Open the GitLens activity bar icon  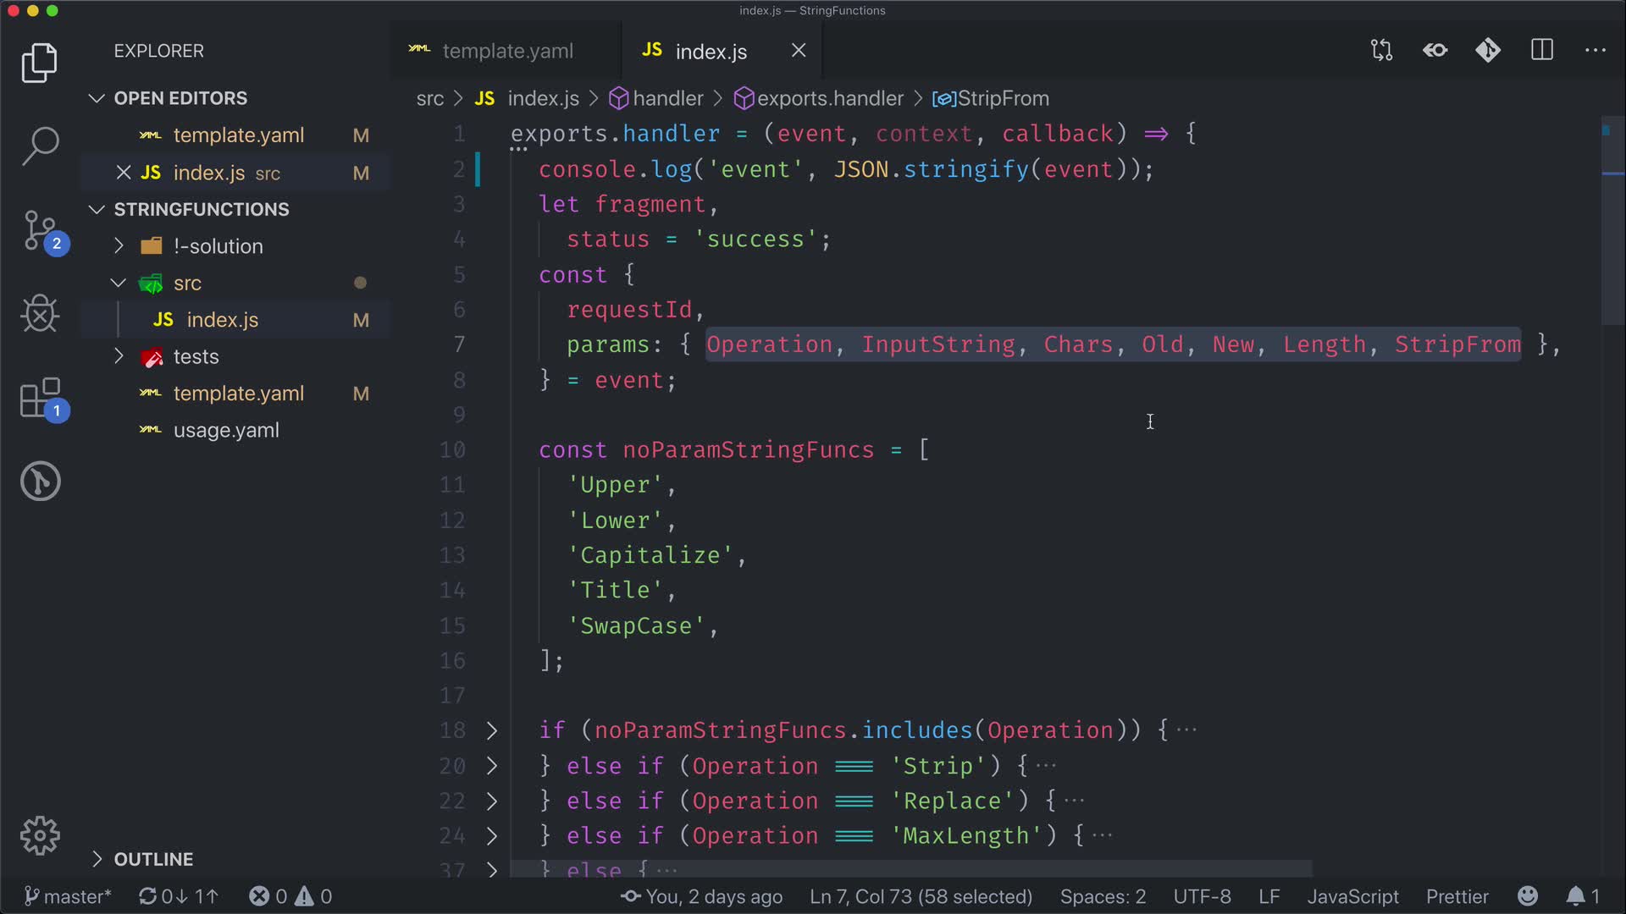point(40,482)
